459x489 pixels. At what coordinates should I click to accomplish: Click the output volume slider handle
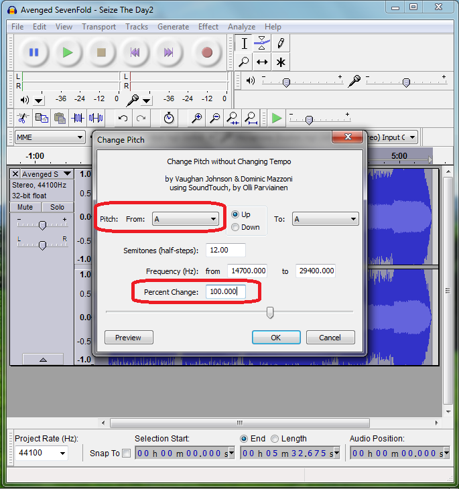tap(286, 82)
